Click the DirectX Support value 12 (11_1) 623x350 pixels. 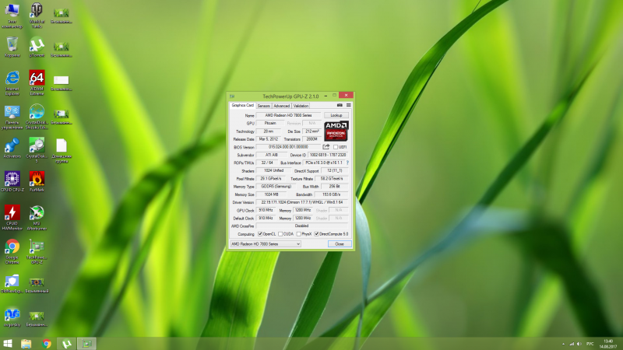(335, 170)
